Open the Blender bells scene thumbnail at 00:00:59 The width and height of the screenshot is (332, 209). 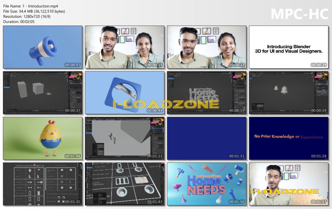tap(289, 93)
